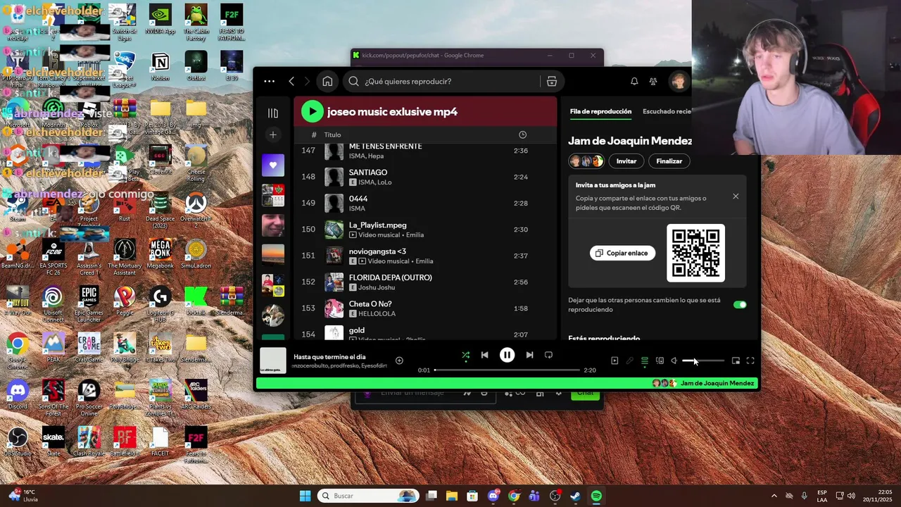This screenshot has height=507, width=901.
Task: Open the Now Playing view icon
Action: [615, 361]
